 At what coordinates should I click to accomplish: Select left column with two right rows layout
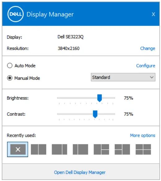tap(101, 149)
